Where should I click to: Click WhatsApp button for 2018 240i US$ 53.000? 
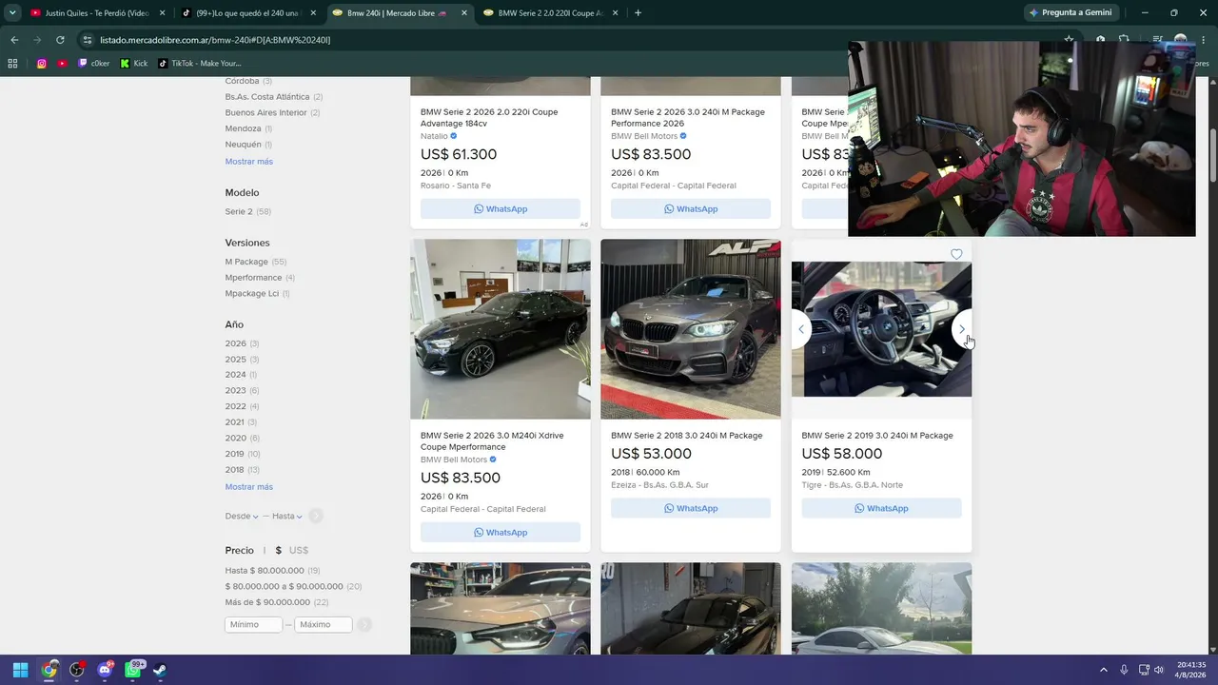(x=691, y=509)
